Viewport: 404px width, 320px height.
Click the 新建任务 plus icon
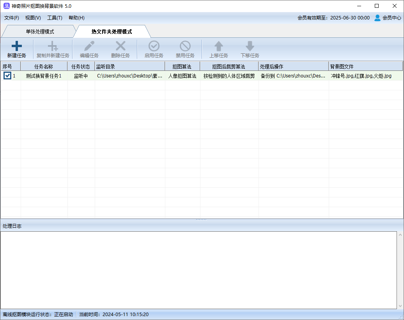16,46
